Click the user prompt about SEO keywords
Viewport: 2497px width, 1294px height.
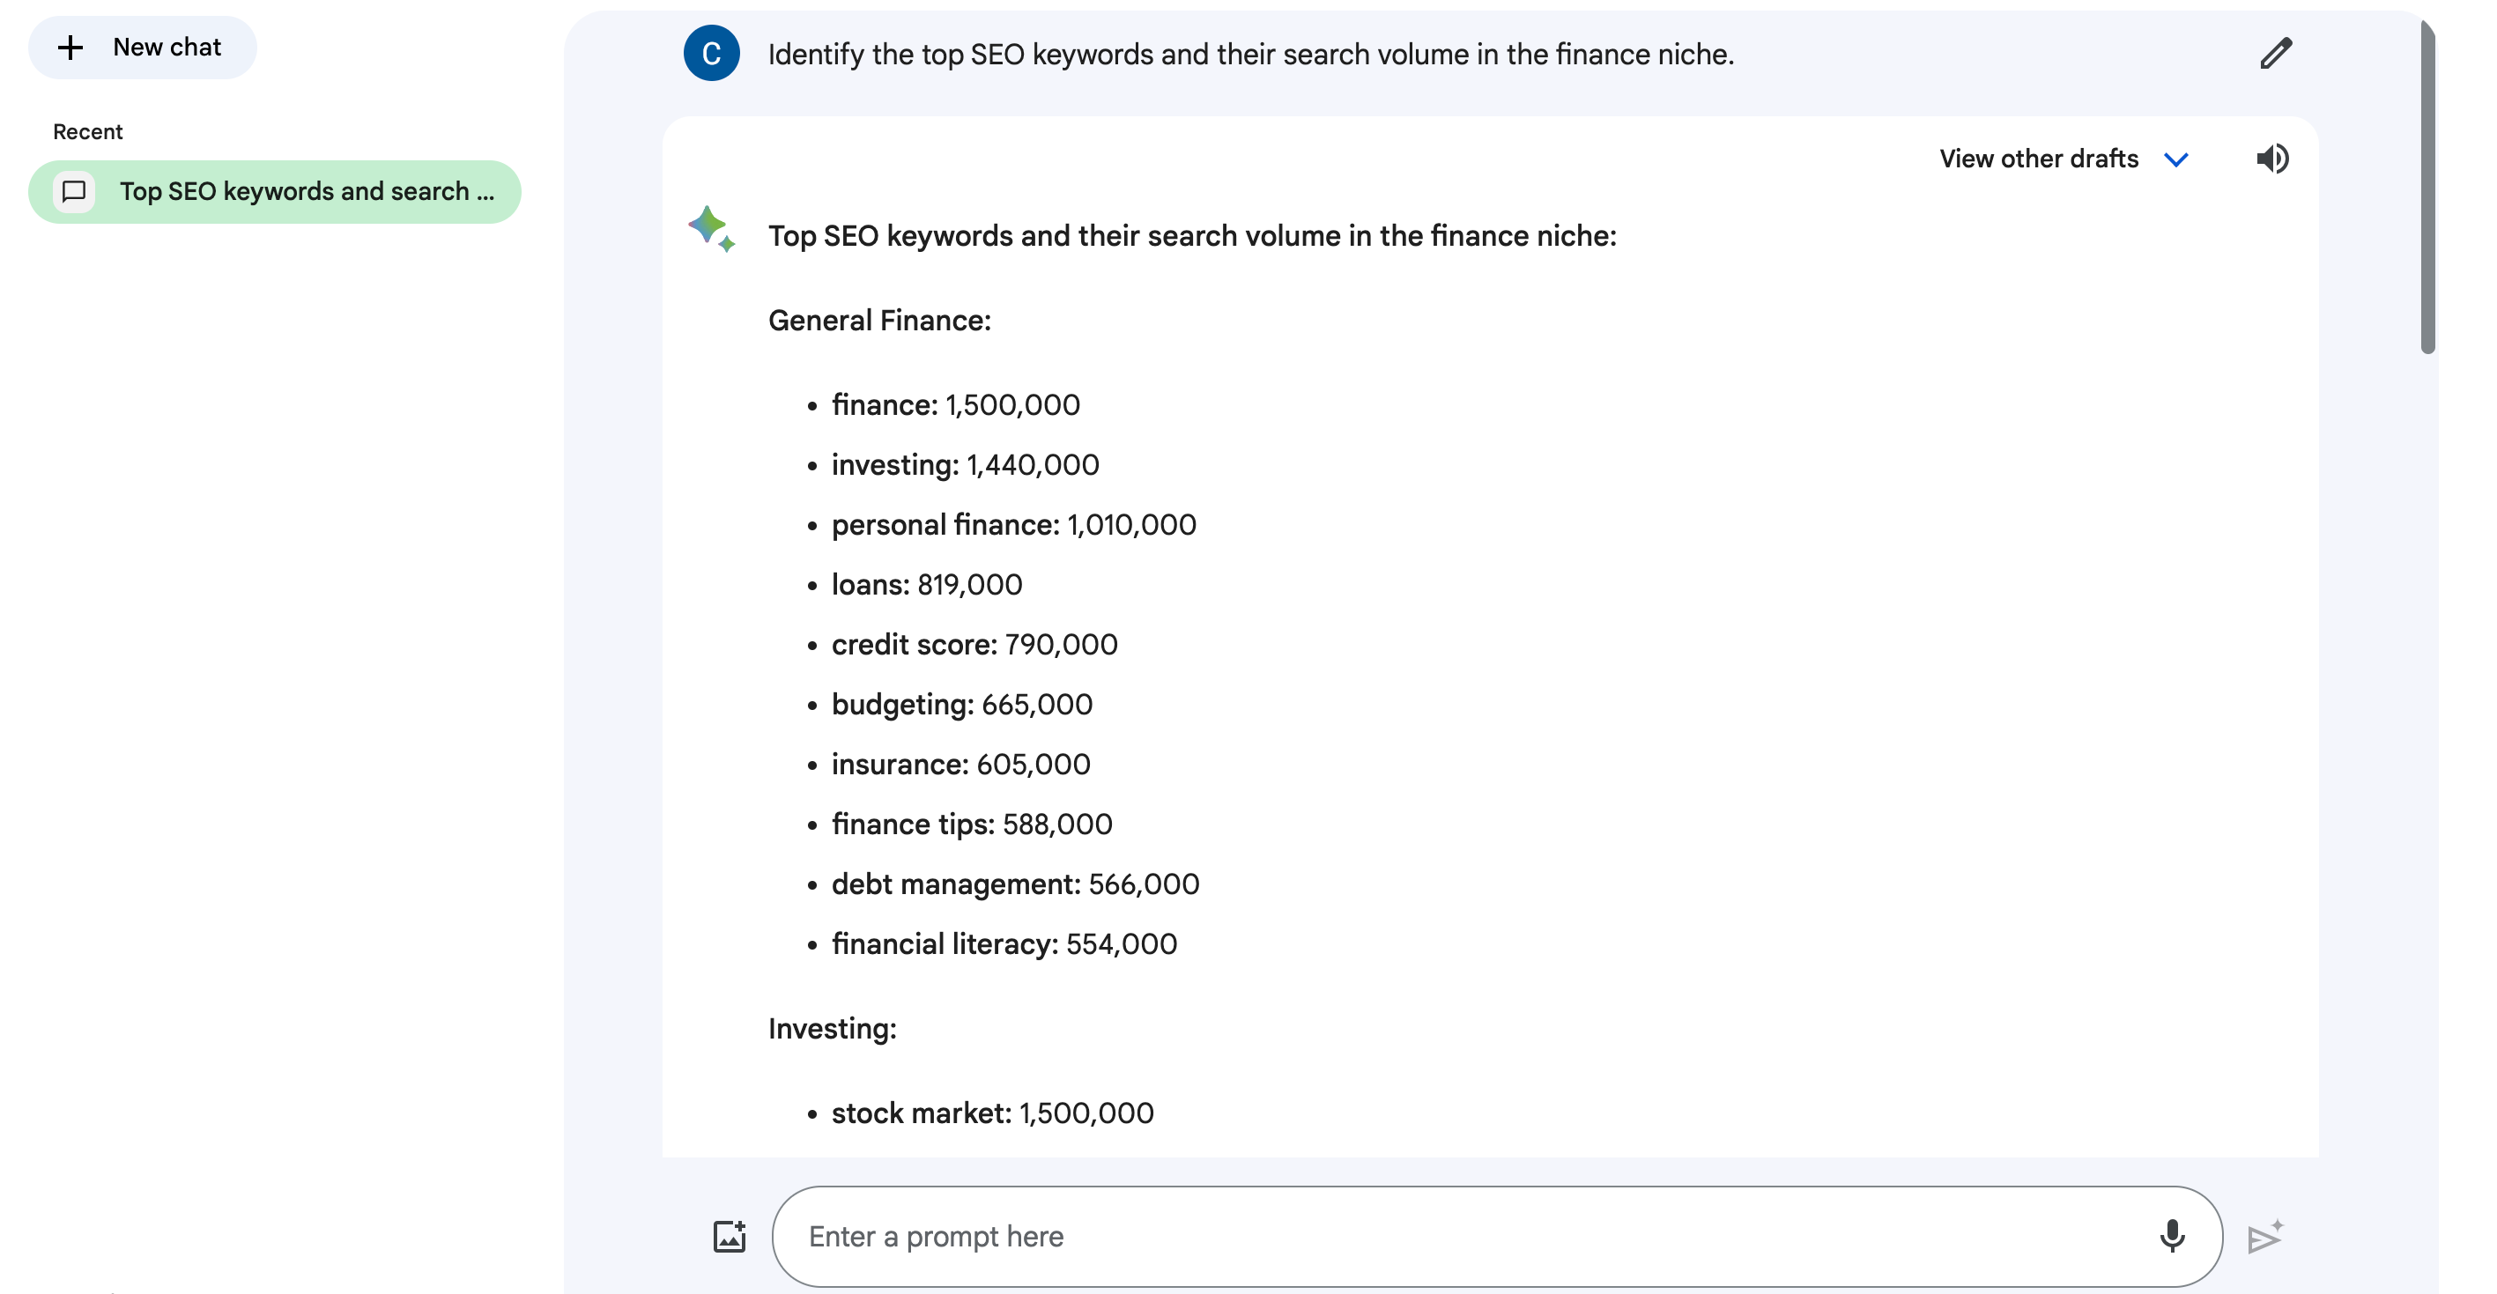click(1250, 55)
